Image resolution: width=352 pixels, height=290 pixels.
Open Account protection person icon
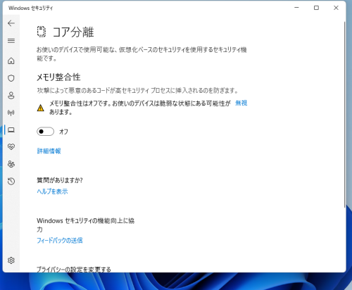pyautogui.click(x=11, y=95)
